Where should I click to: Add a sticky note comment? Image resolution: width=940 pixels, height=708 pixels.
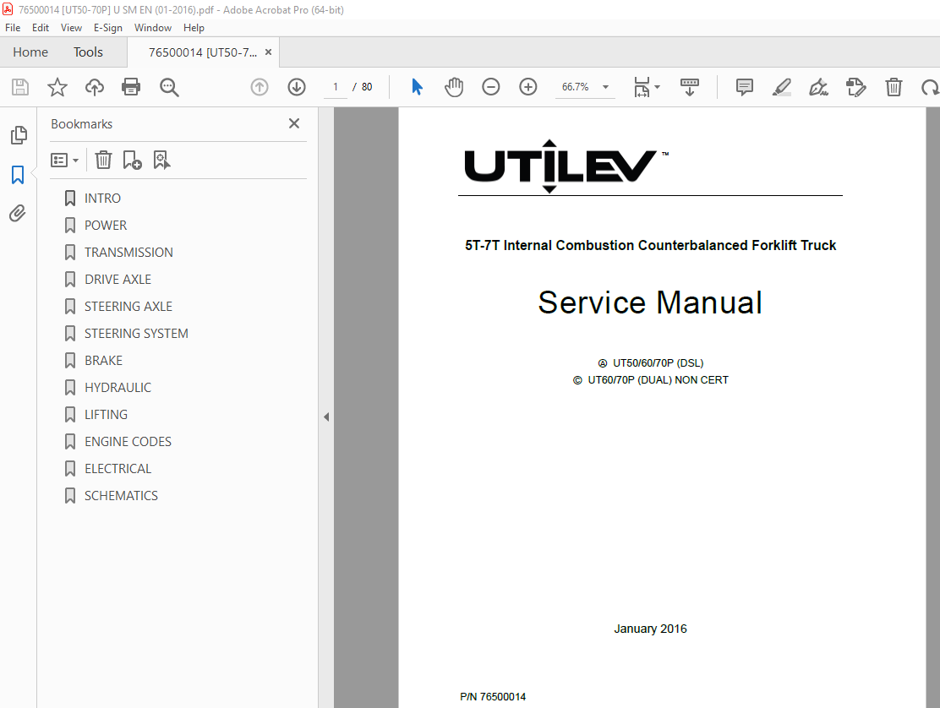[x=744, y=88]
